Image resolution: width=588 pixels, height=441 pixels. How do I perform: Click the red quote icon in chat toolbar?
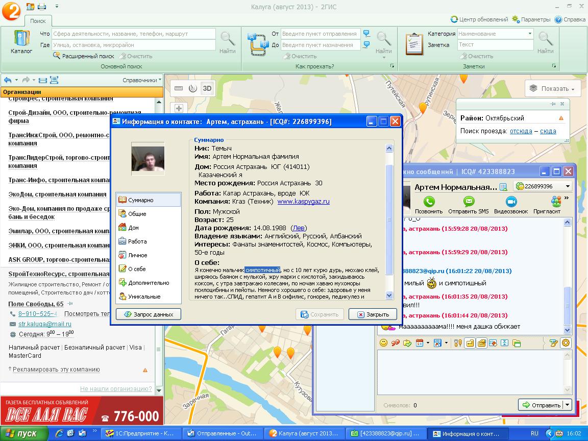(x=395, y=343)
